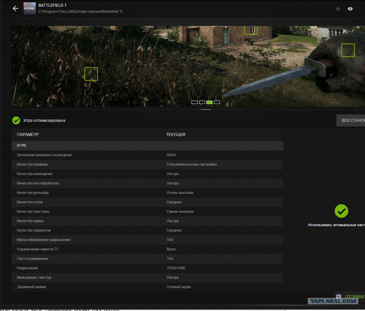Go back with the arrow icon
This screenshot has height=311, width=365.
(15, 9)
